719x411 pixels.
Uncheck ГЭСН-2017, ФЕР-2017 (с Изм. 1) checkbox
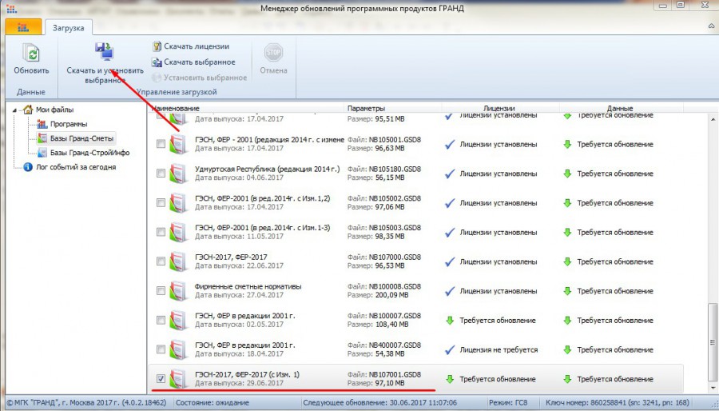tap(161, 379)
